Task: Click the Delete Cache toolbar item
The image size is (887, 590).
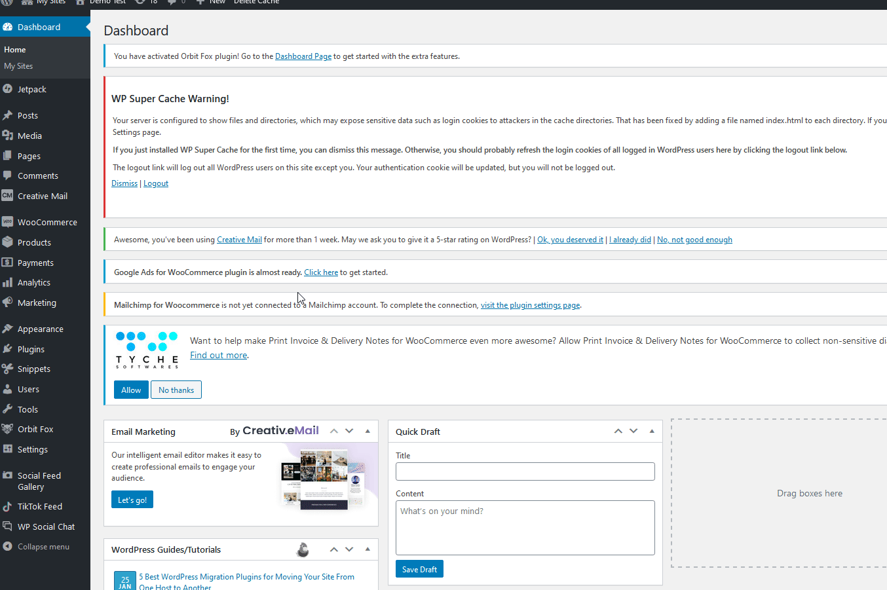Action: (256, 3)
